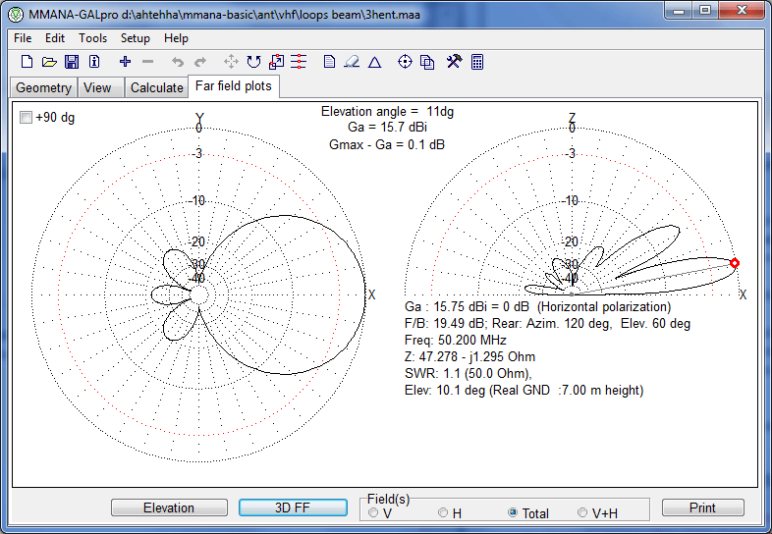Open the calculator icon in the toolbar
Viewport: 772px width, 534px height.
(477, 62)
